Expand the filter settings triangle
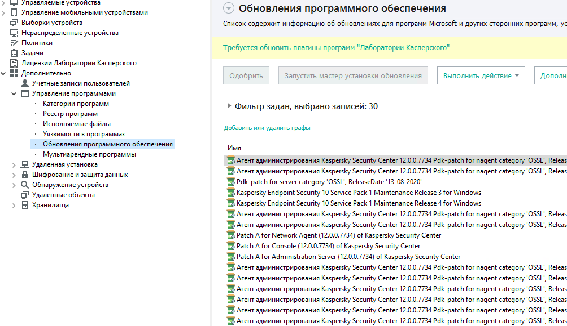 click(x=229, y=106)
